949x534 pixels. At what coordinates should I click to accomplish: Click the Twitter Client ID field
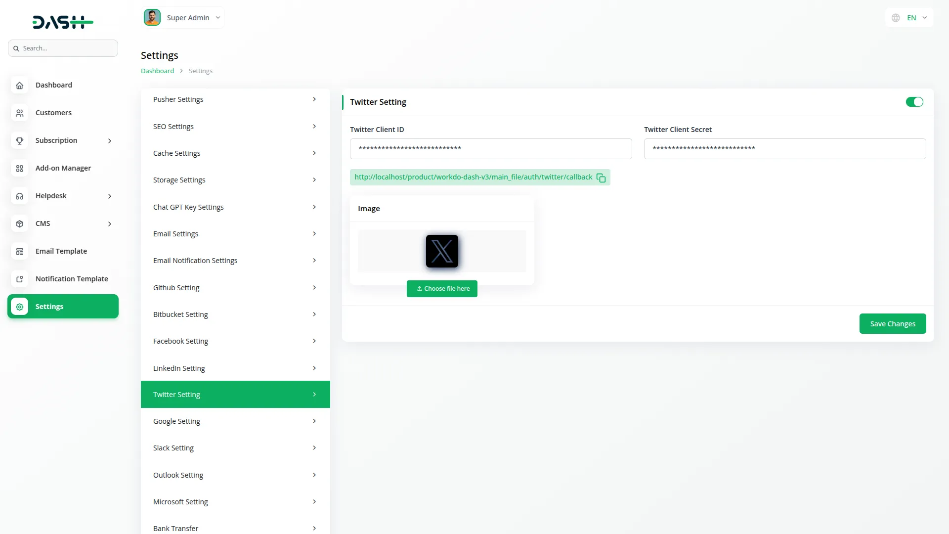(490, 149)
